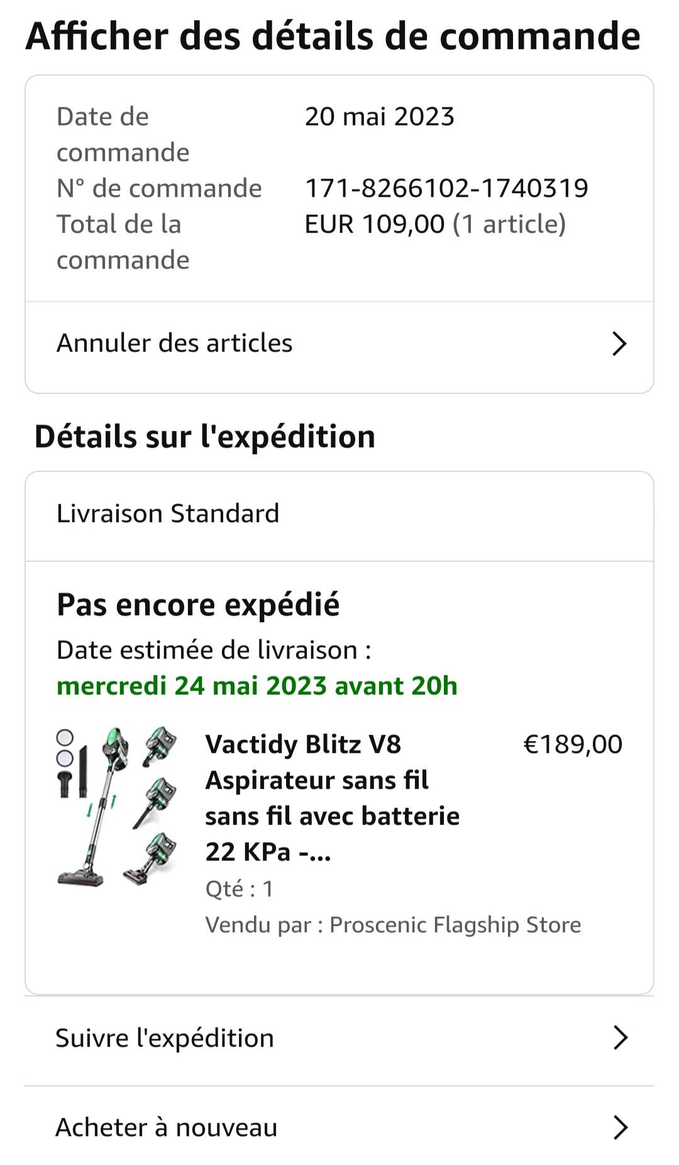Viewport: 679px width, 1165px height.
Task: Expand the Annuler des articles chevron
Action: coord(619,343)
